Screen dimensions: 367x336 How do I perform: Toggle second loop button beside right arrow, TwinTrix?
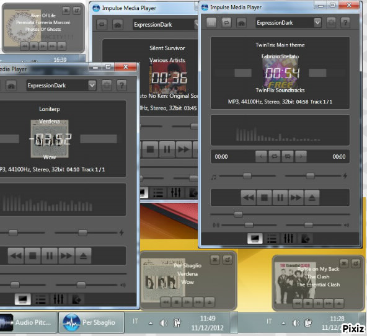pyautogui.click(x=288, y=157)
